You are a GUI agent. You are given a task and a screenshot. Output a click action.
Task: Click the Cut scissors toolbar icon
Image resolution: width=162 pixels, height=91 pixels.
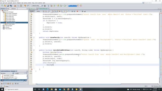(x=15, y=6)
